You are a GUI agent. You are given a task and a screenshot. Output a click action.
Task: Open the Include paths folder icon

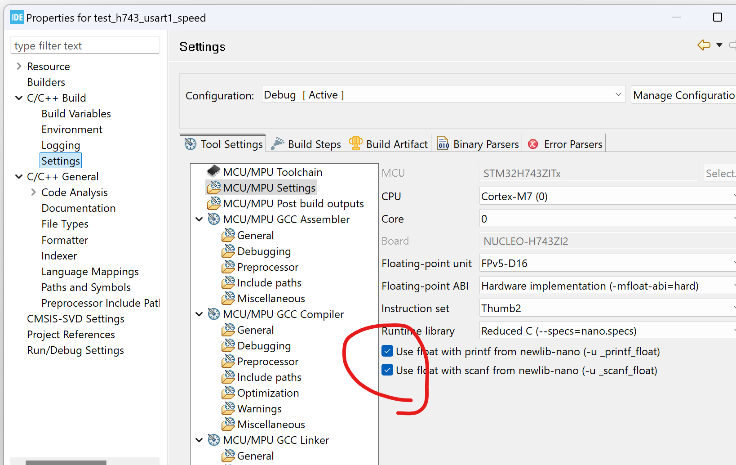point(228,377)
